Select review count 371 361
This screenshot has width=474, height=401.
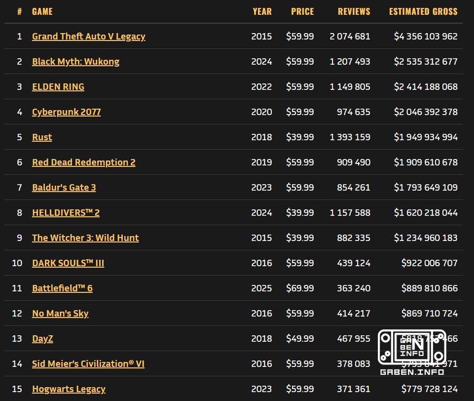click(x=353, y=389)
